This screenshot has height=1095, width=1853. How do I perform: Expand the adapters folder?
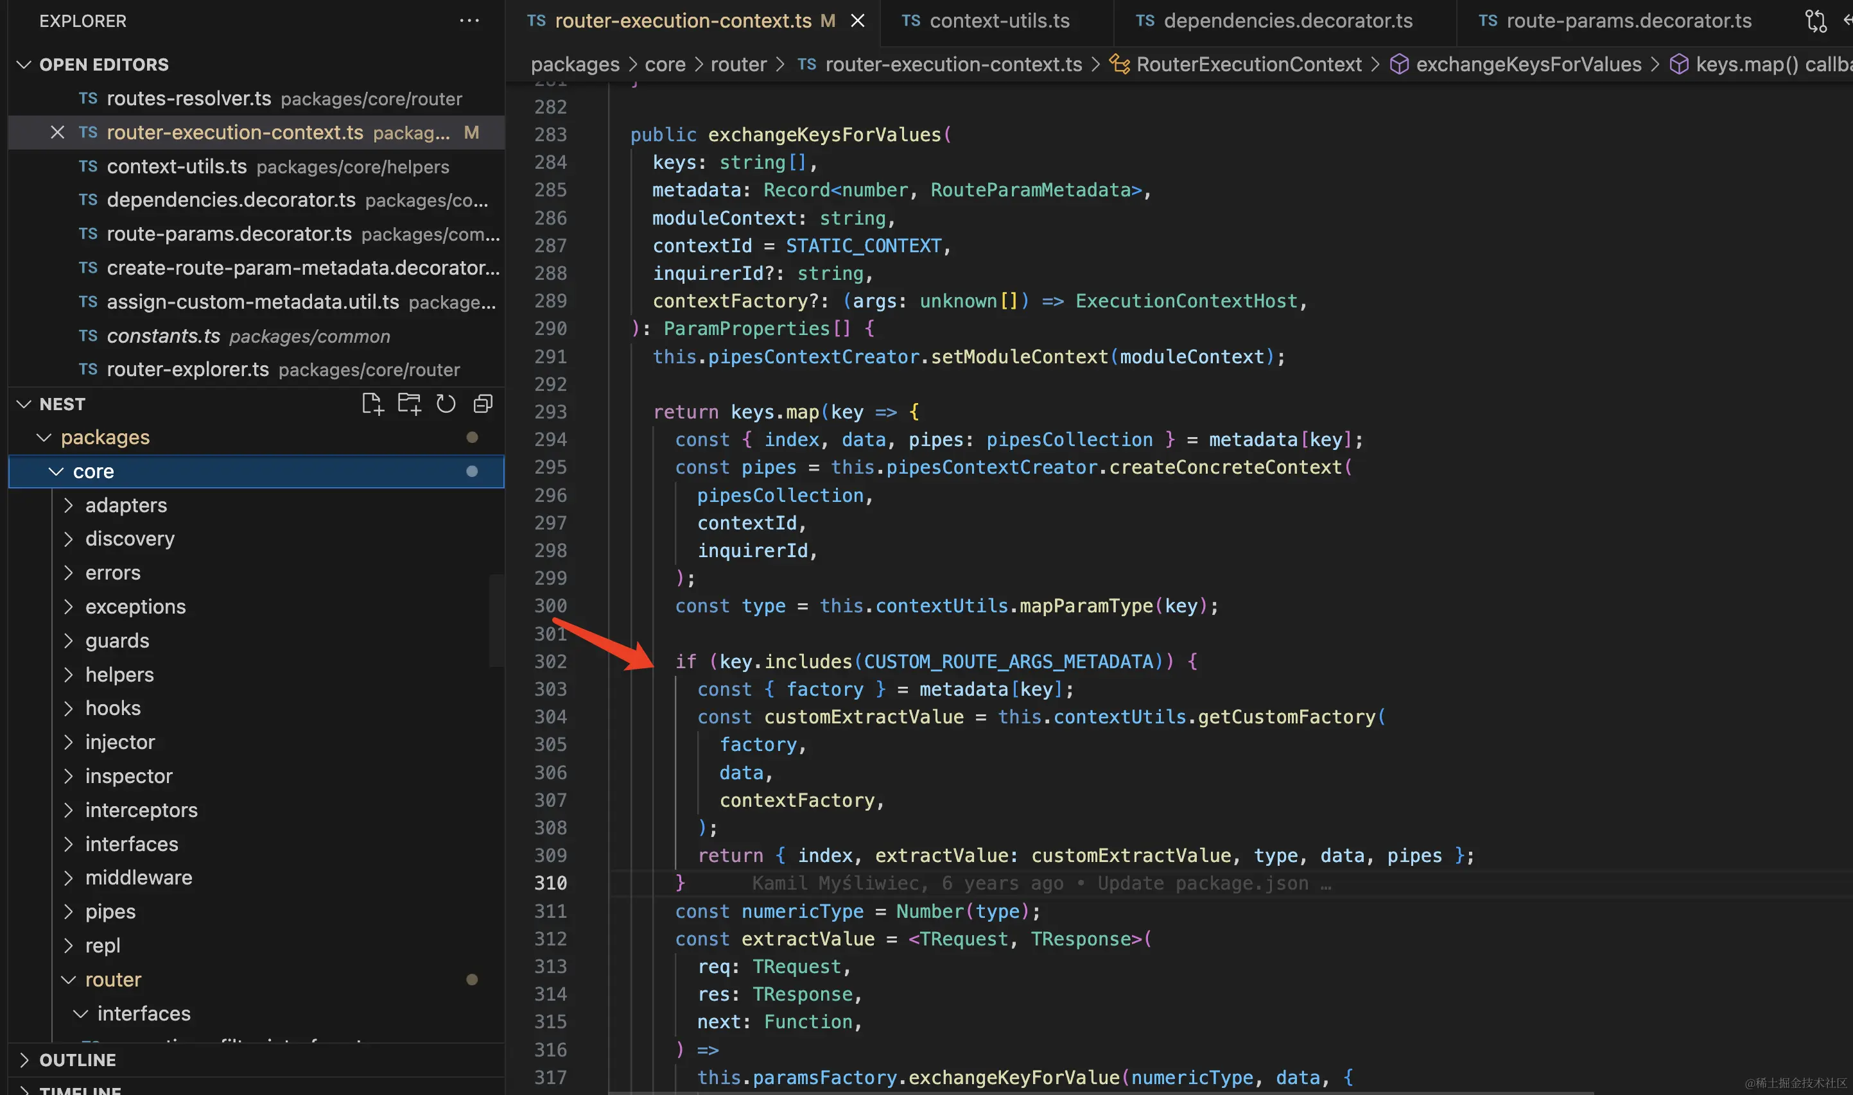tap(126, 504)
